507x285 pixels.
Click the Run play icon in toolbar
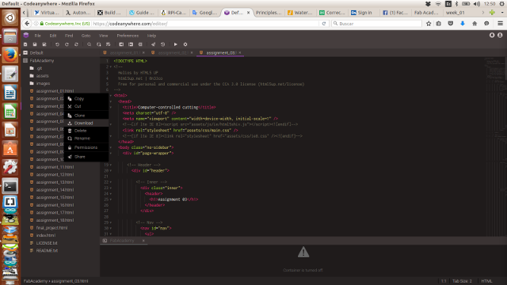[176, 44]
